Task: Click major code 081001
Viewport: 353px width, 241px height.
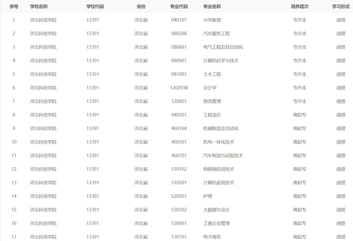Action: (x=179, y=74)
